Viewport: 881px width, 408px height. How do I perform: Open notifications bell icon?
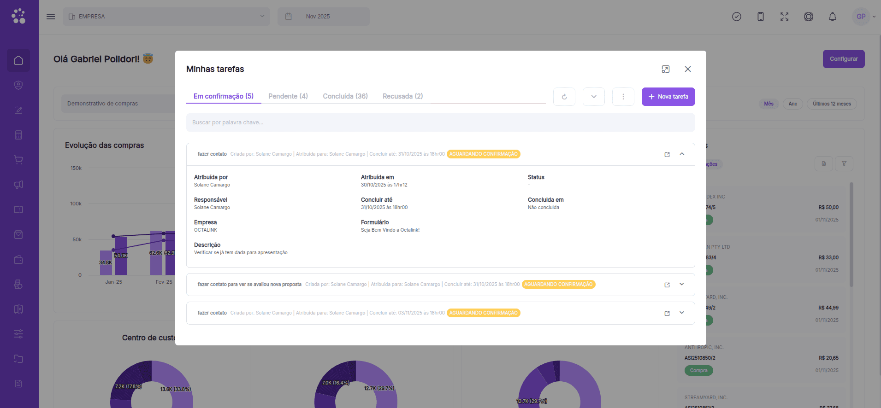pyautogui.click(x=833, y=17)
